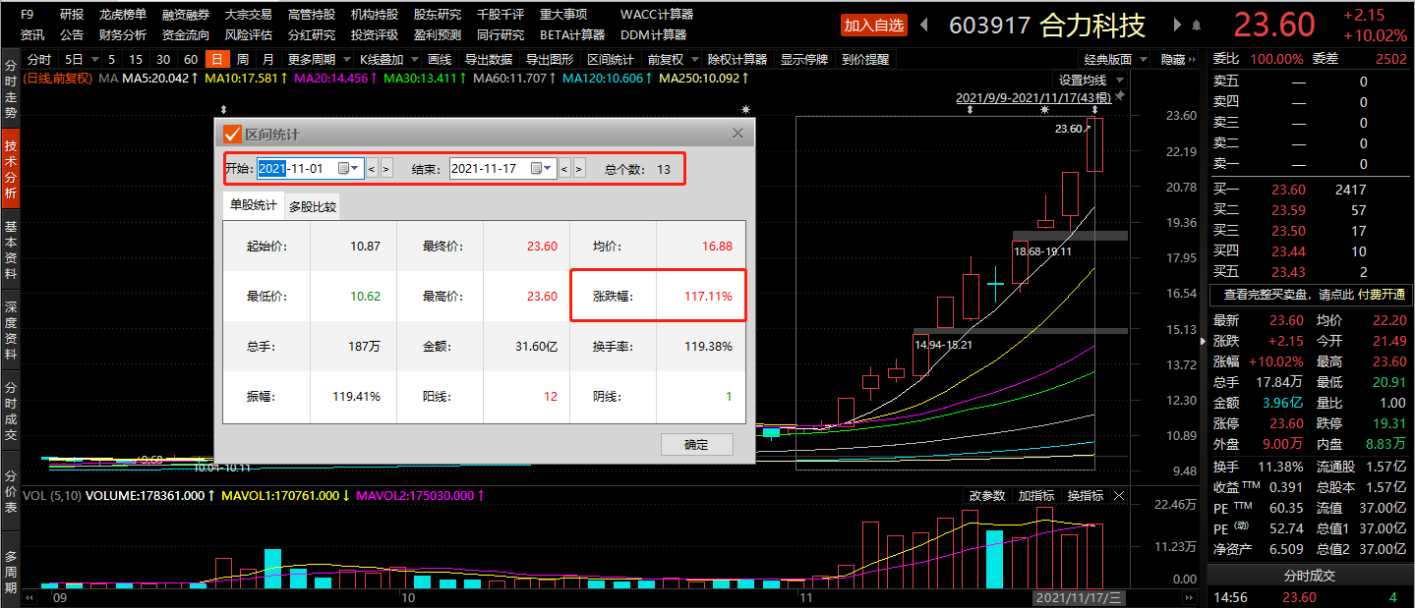Image resolution: width=1415 pixels, height=608 pixels.
Task: Click the 导出数据 button
Action: tap(488, 60)
